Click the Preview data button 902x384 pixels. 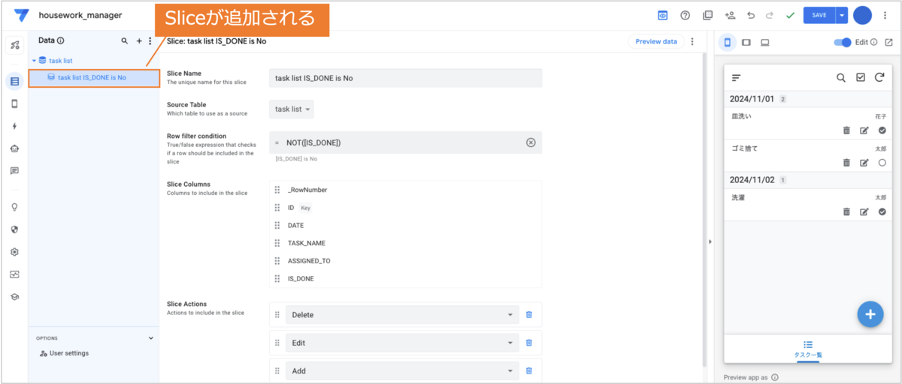[656, 42]
